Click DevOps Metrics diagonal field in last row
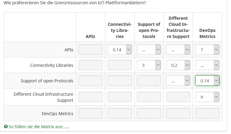The height and width of the screenshot is (134, 231). pos(207,113)
